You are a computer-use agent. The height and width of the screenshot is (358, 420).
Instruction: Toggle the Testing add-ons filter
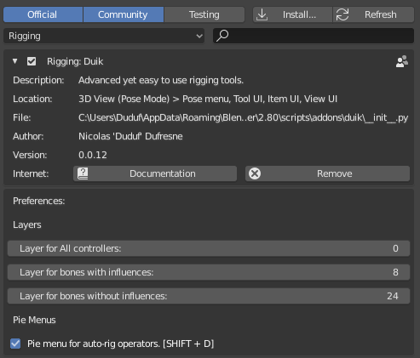click(x=204, y=14)
